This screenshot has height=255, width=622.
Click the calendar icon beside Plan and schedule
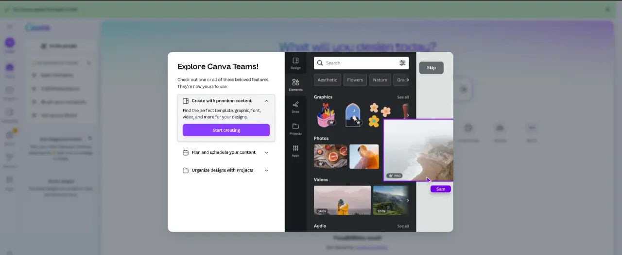pos(186,152)
